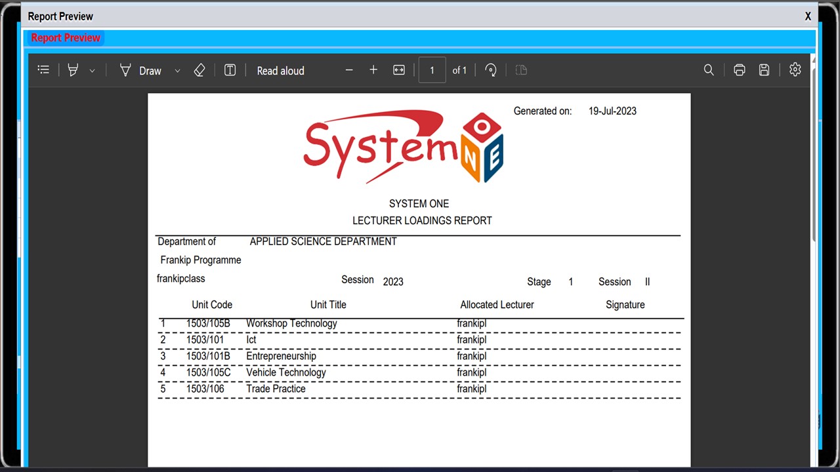Print the lecturer loadings report
This screenshot has height=472, width=840.
[740, 70]
